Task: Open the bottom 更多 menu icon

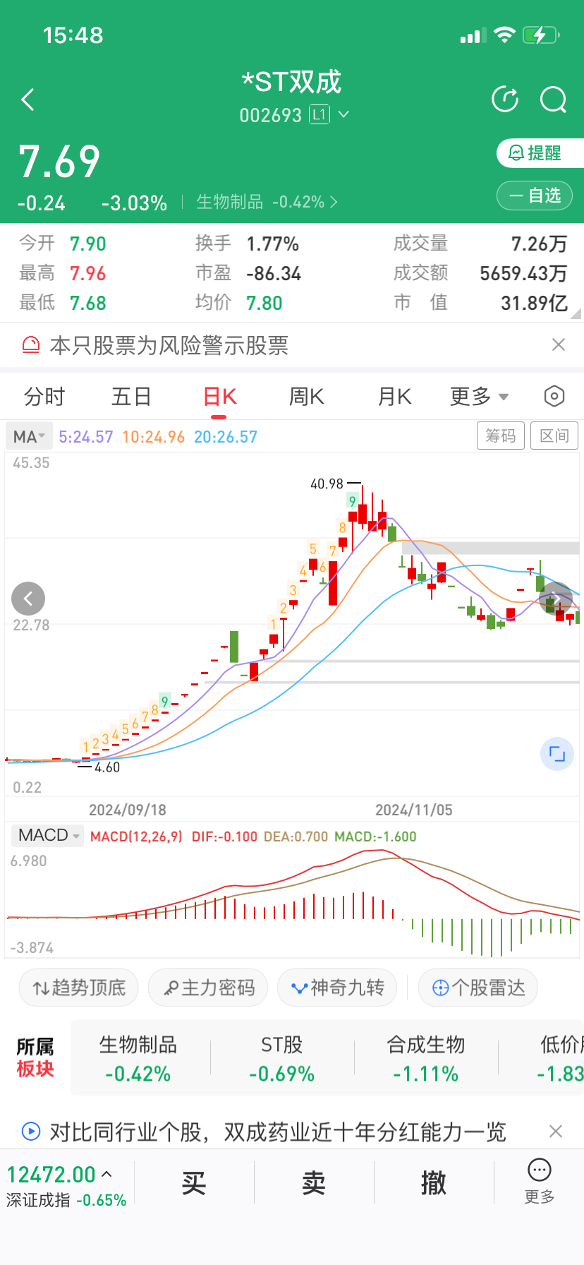Action: [540, 1182]
